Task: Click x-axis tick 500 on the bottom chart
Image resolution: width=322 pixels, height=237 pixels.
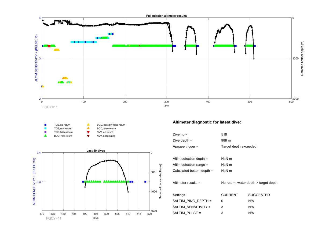Action: coord(107,214)
